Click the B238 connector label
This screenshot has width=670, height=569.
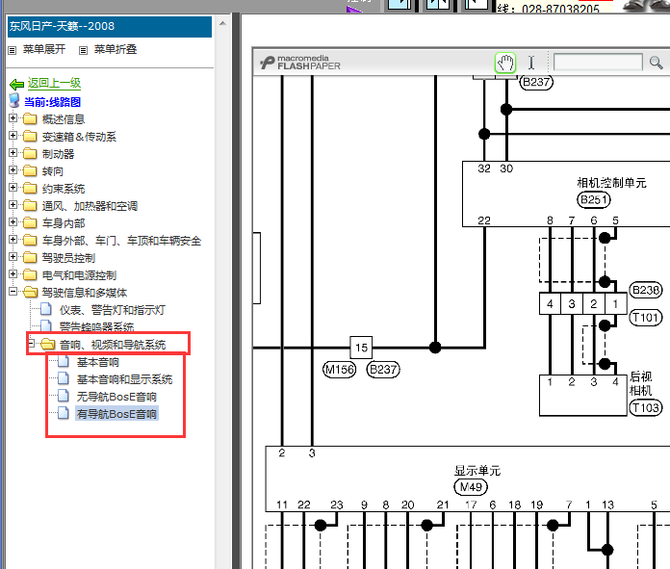pos(646,290)
